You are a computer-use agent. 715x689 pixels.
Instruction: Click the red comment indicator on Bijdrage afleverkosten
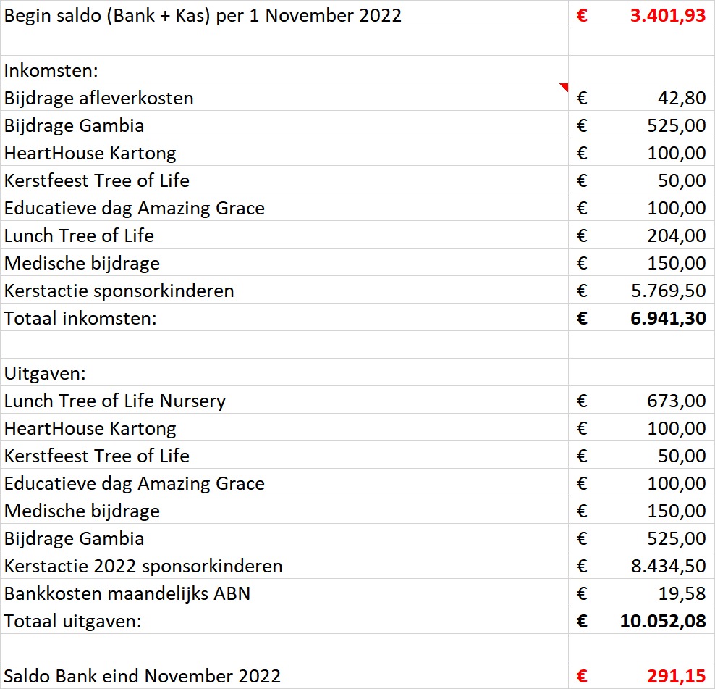click(x=564, y=87)
